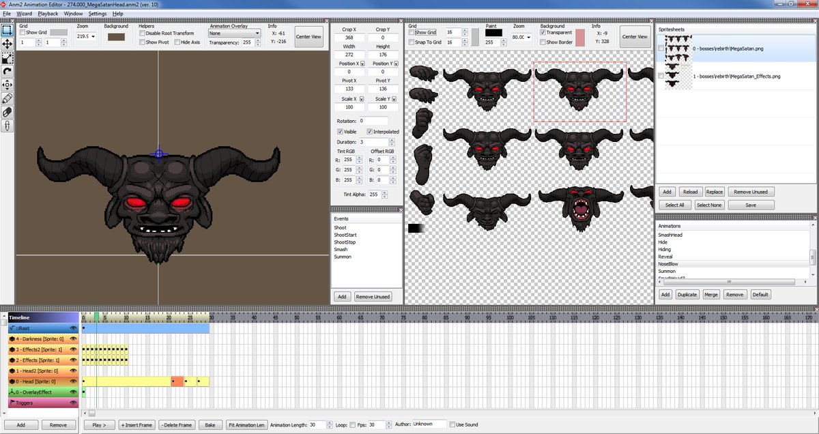Click the OverlayEffect null layer icon

tap(12, 392)
